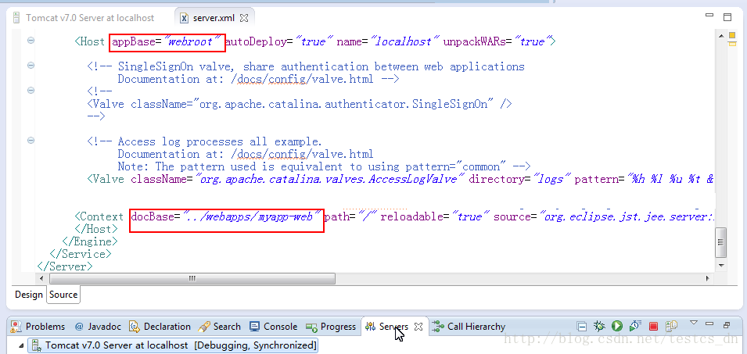Minimize the editor area

(709, 16)
